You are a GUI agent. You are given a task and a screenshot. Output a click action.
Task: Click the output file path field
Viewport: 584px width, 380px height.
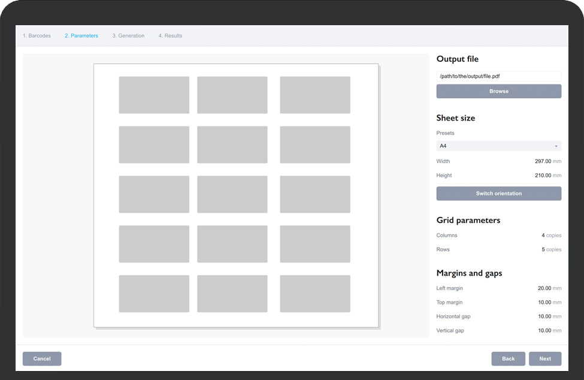[x=498, y=77]
